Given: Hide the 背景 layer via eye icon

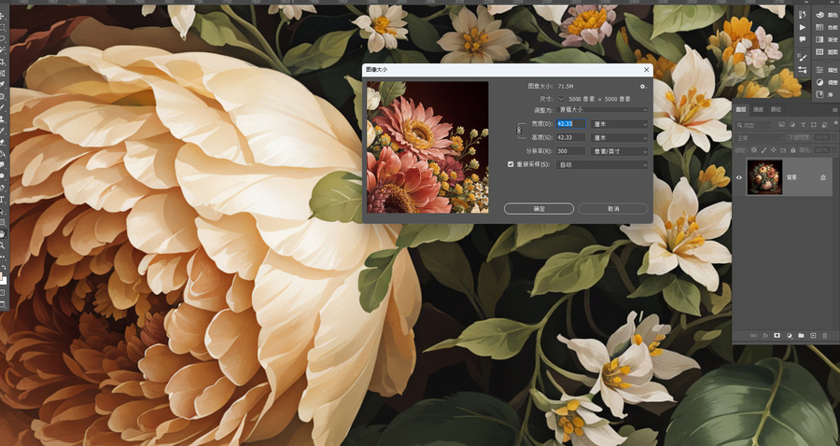Looking at the screenshot, I should tap(739, 177).
